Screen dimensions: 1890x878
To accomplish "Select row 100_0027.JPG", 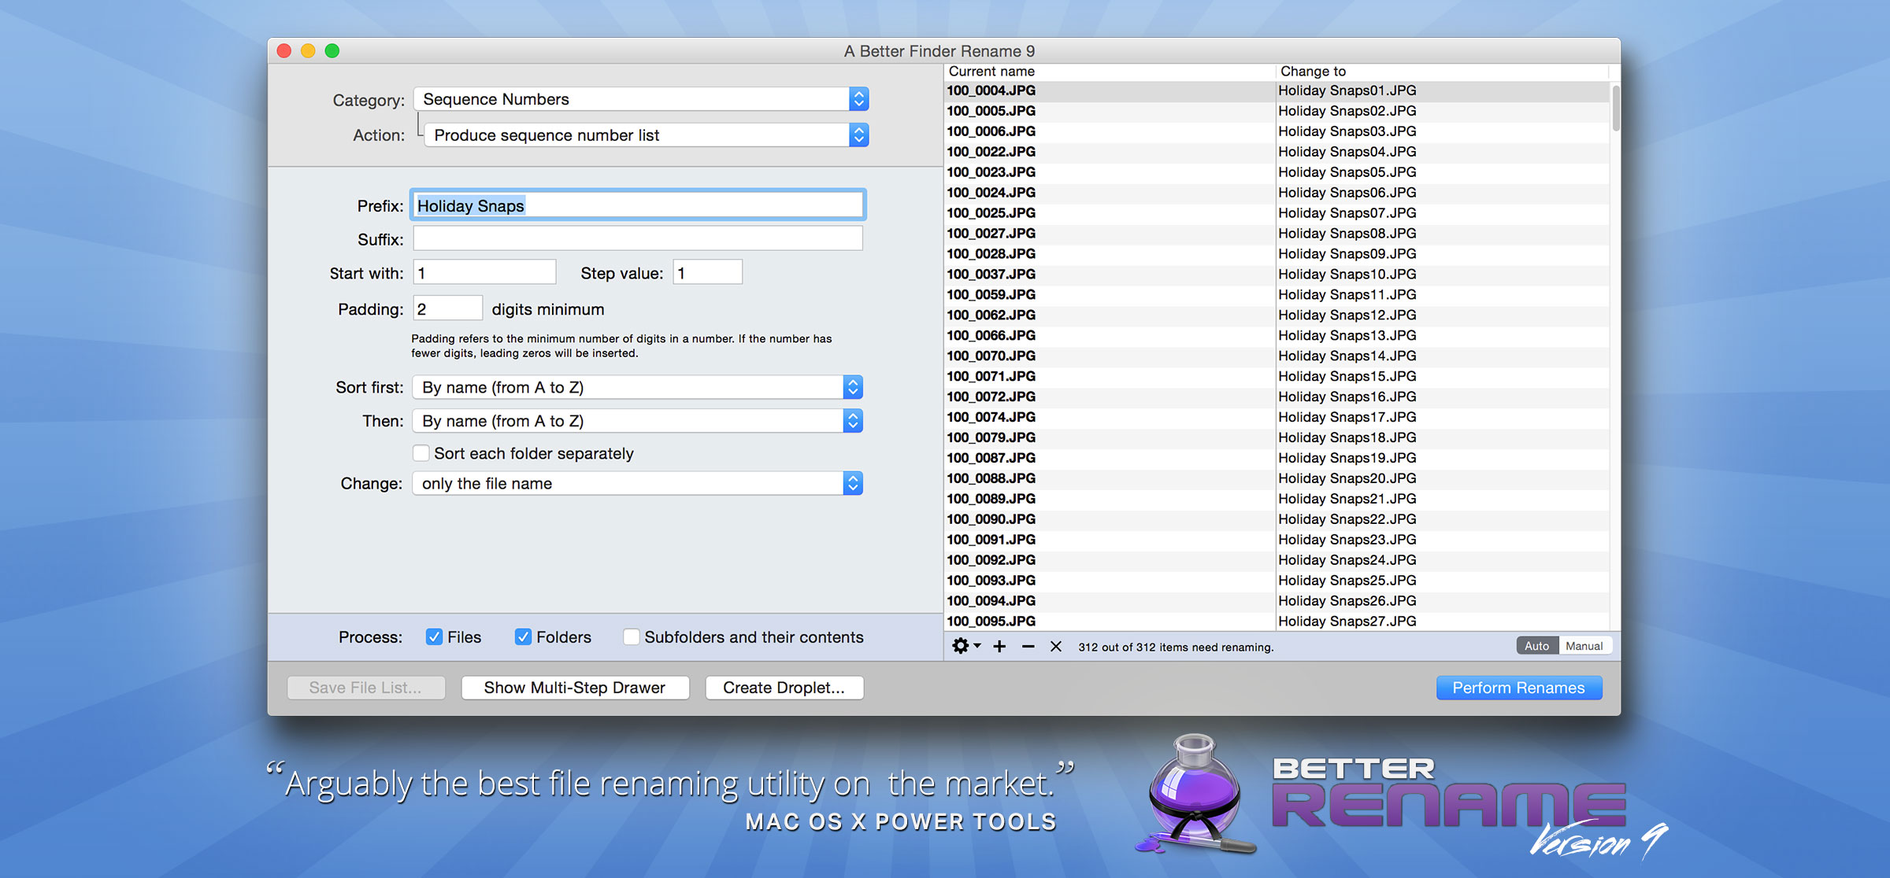I will click(1277, 234).
